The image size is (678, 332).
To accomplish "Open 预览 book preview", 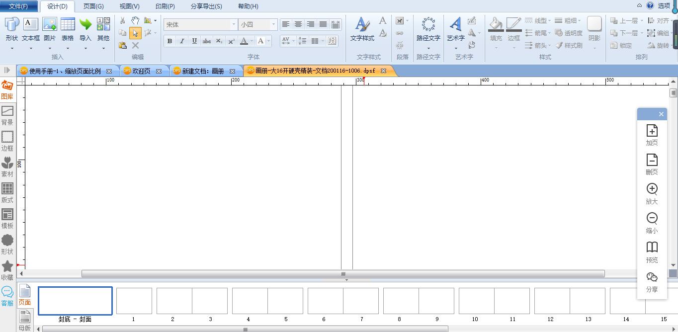I will point(652,248).
